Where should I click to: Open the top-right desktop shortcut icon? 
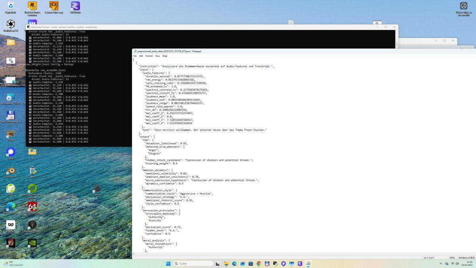[464, 9]
